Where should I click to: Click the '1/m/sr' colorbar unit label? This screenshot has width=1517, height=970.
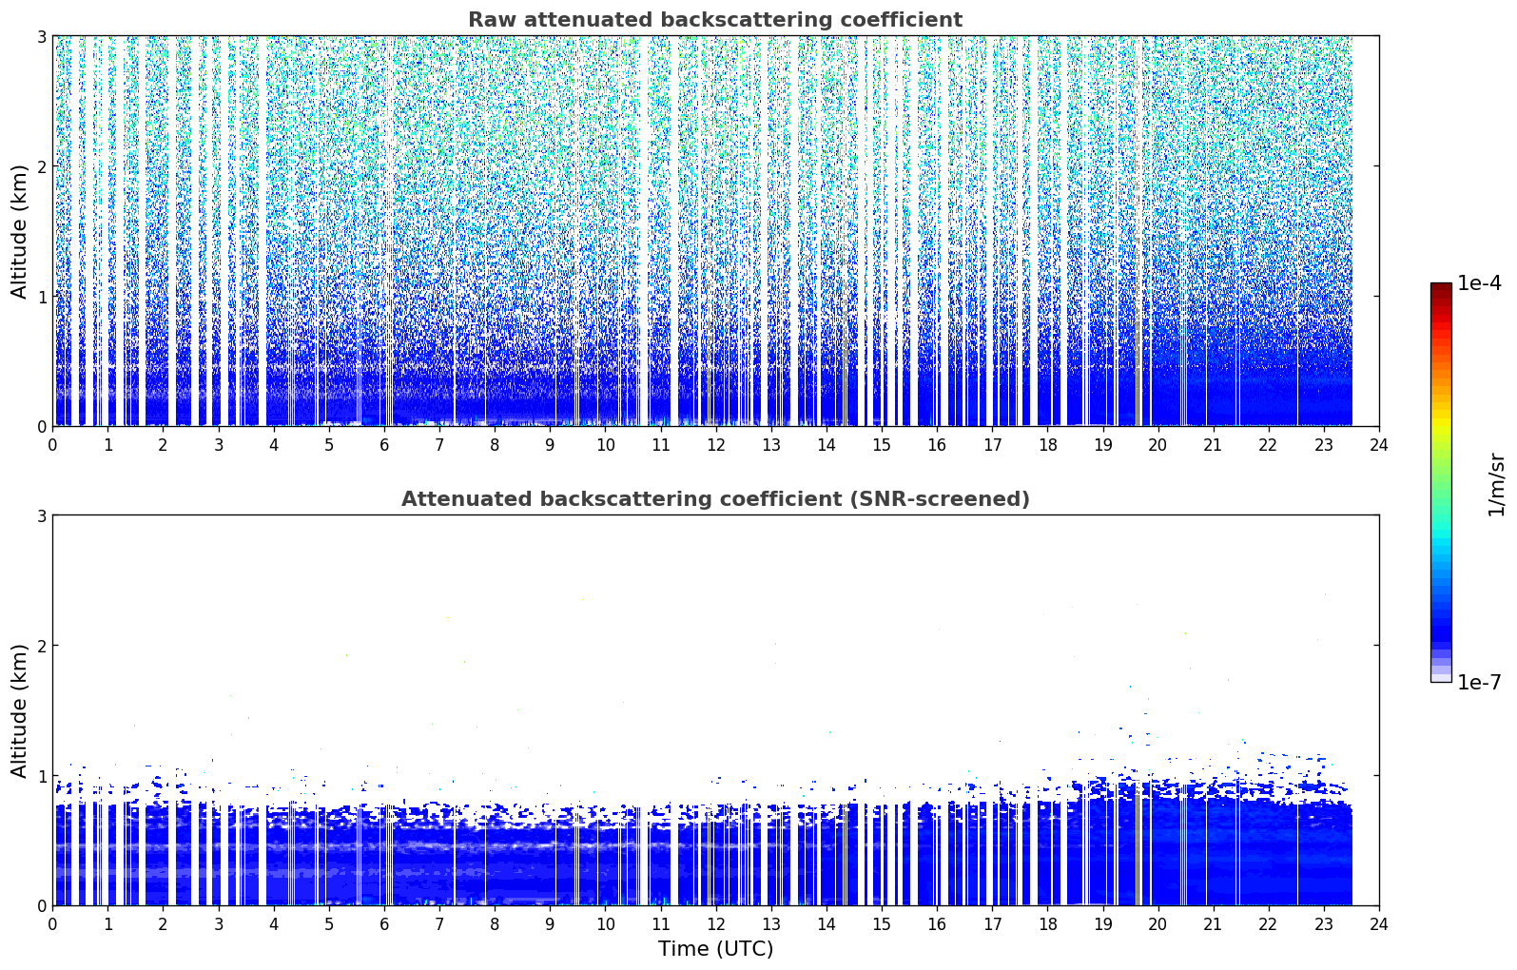[1496, 483]
